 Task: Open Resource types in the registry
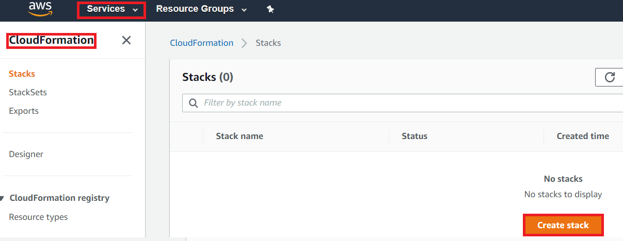point(38,217)
